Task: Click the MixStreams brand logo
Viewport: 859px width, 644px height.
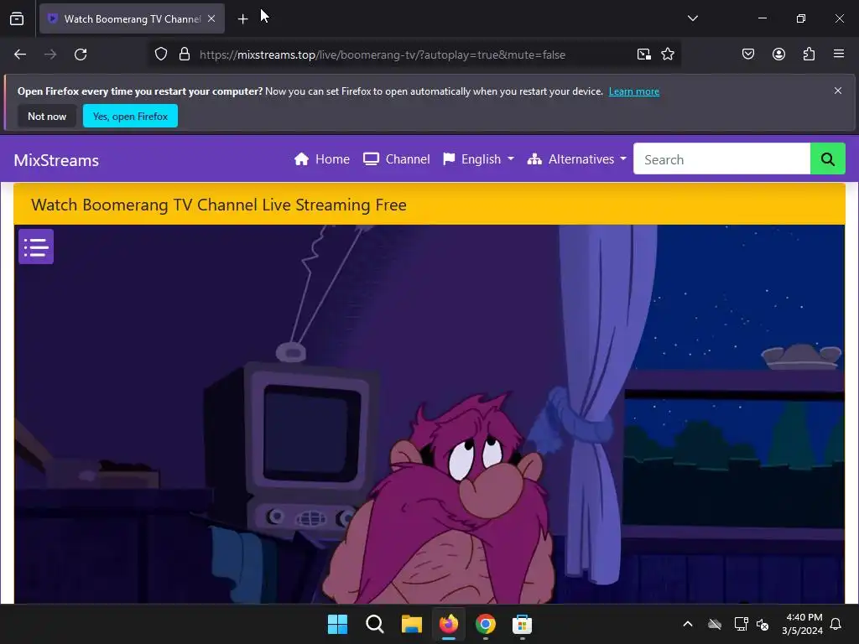Action: click(x=56, y=160)
